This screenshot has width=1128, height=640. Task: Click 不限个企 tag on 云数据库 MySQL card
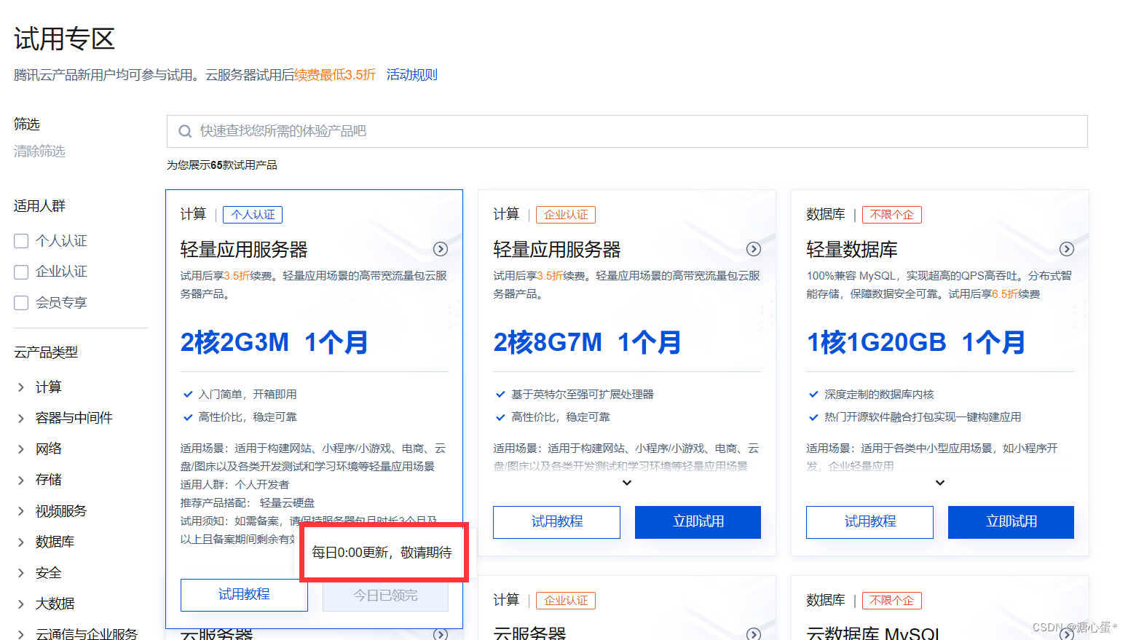pyautogui.click(x=892, y=601)
